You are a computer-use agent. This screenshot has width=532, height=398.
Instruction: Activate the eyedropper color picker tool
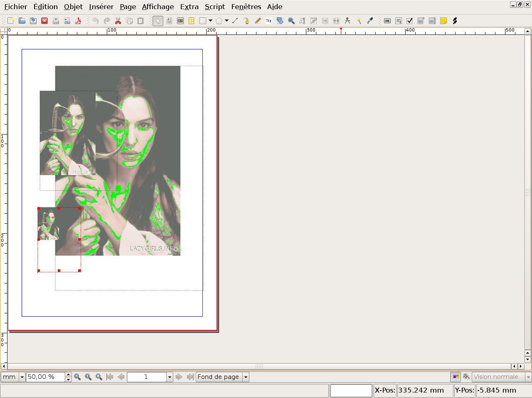(x=370, y=21)
